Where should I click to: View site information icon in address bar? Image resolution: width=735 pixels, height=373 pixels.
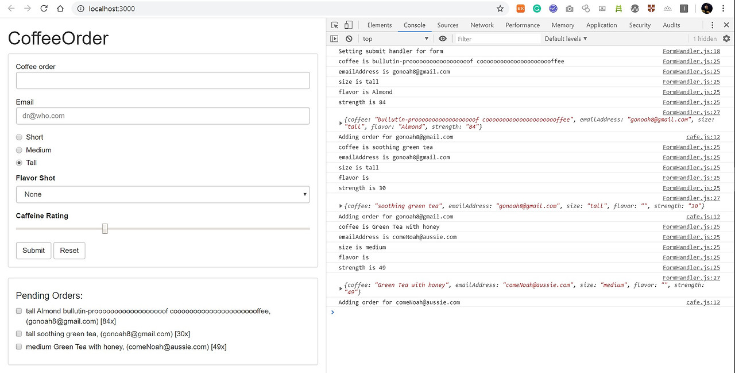[80, 9]
